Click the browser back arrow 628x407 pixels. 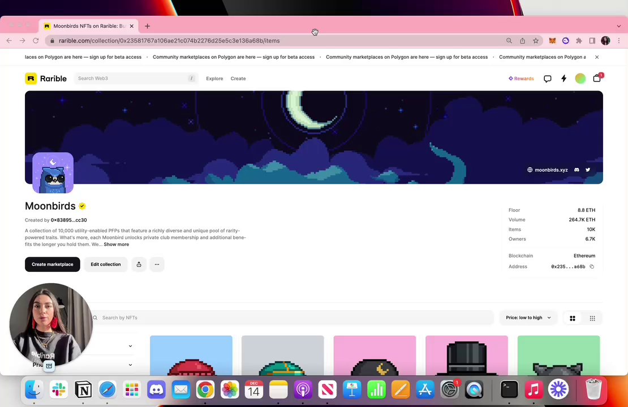9,41
